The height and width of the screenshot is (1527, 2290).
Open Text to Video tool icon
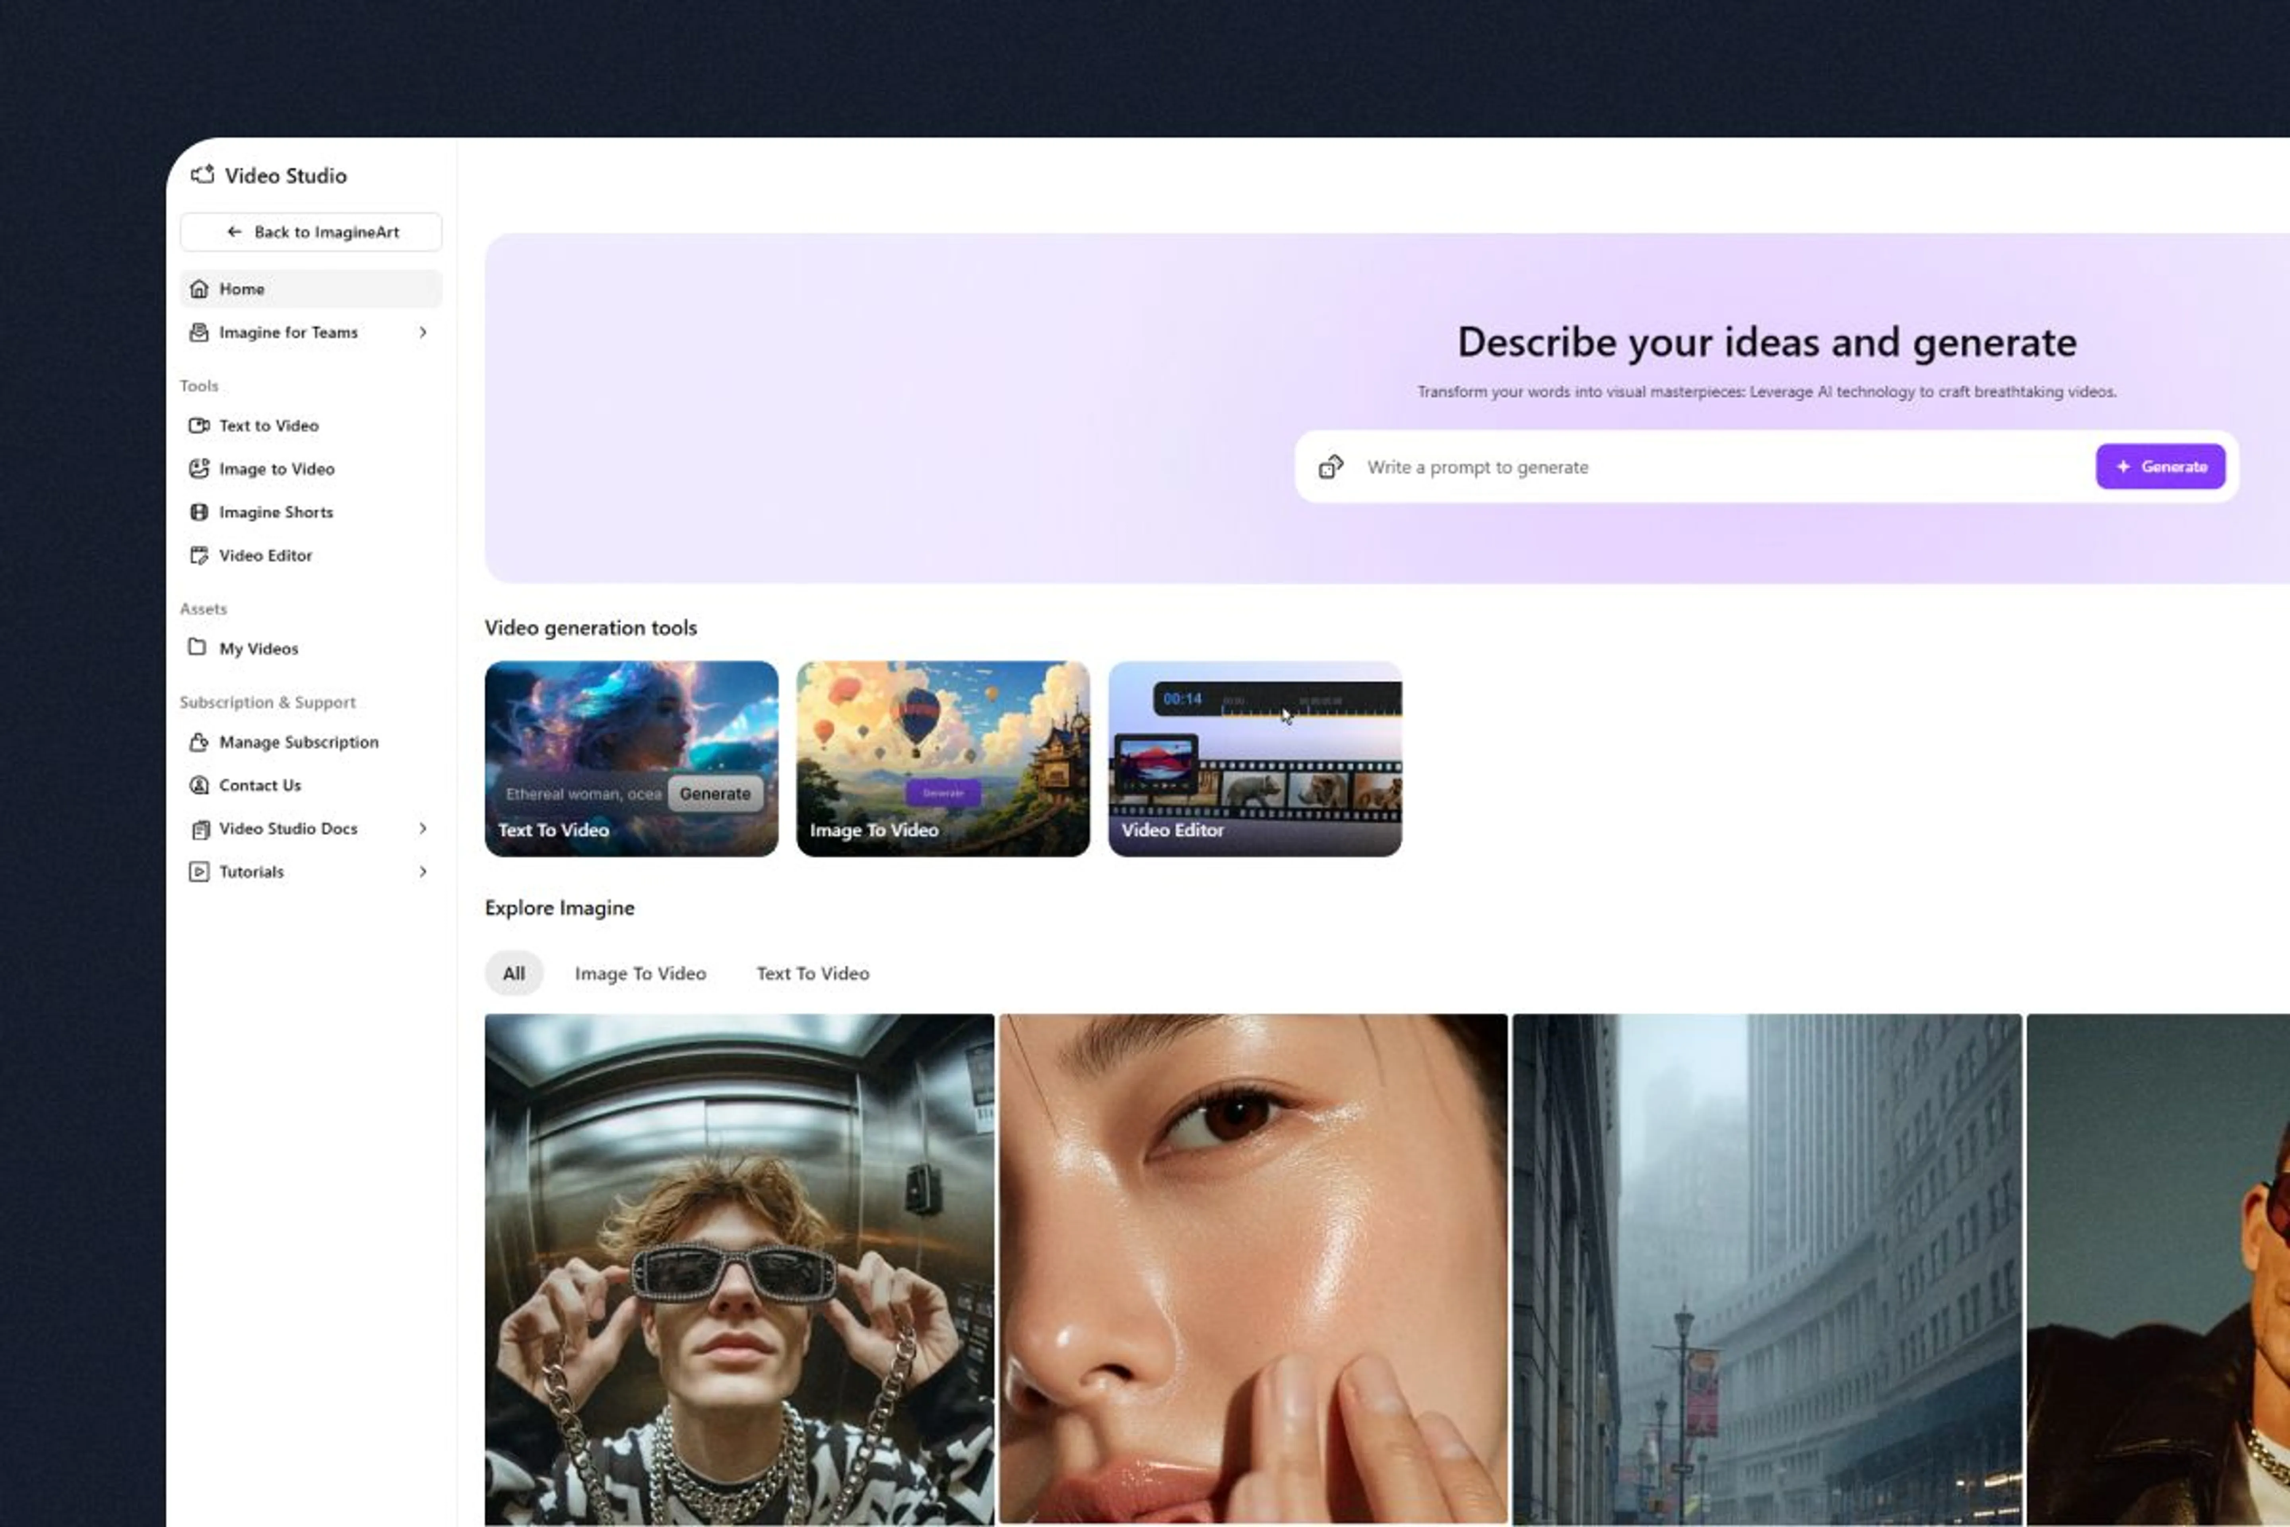(x=200, y=425)
